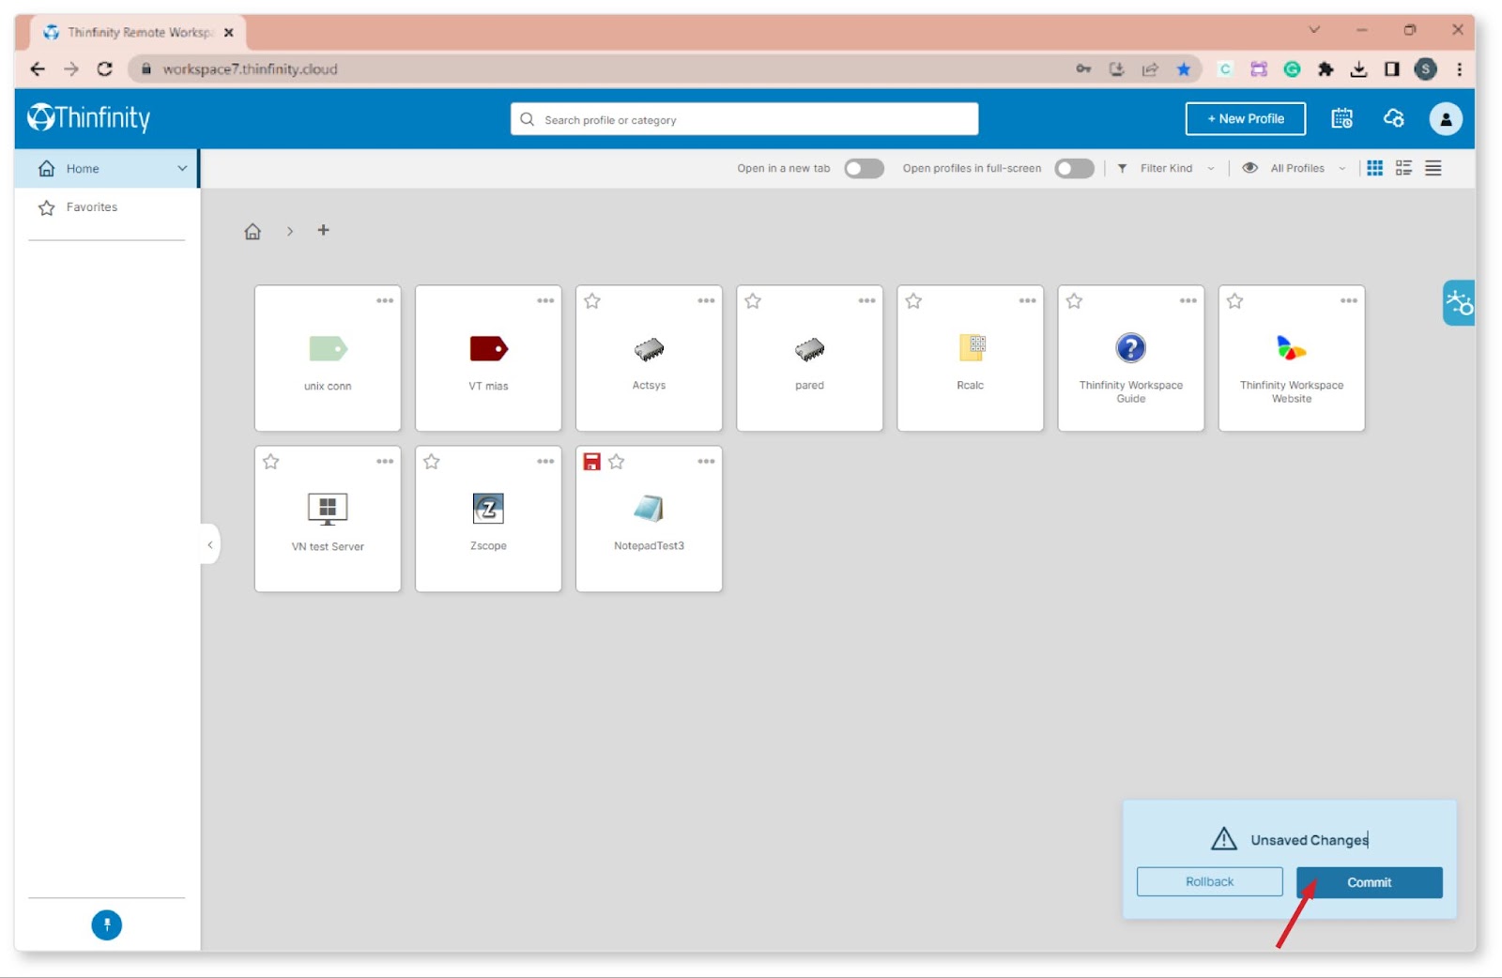
Task: Open the user account avatar menu
Action: (1446, 119)
